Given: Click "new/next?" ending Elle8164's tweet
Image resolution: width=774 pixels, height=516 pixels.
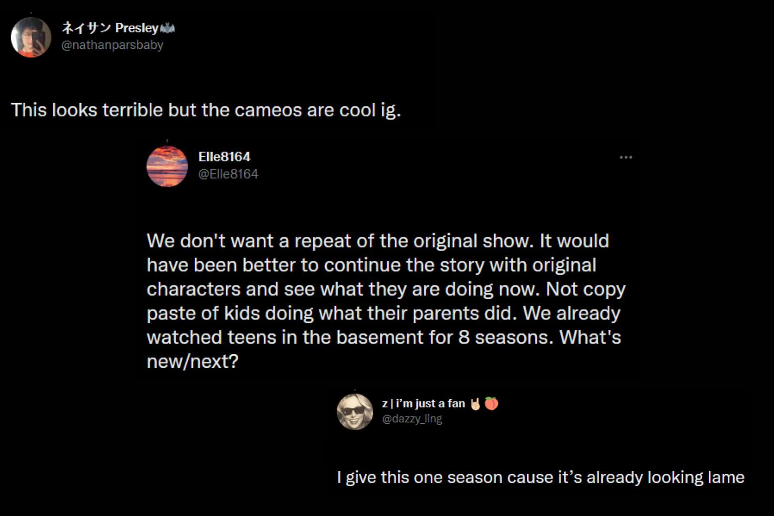Looking at the screenshot, I should [x=193, y=362].
